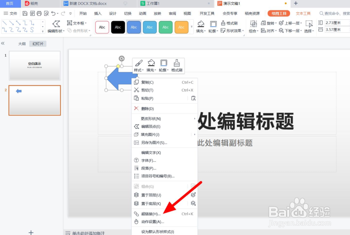Pick the orange Abc shape style swatch
The image size is (350, 235).
181,27
